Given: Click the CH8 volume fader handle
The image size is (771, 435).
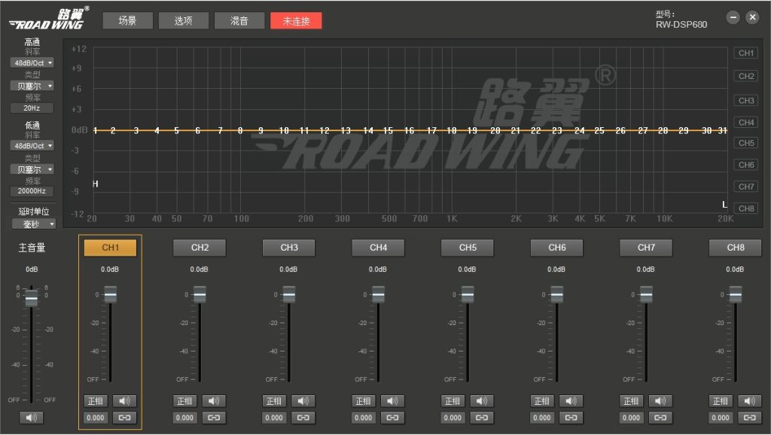Looking at the screenshot, I should (x=736, y=294).
